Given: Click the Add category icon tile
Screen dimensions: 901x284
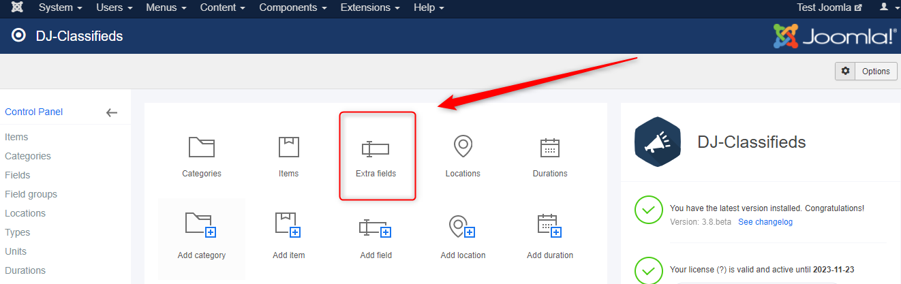Looking at the screenshot, I should click(202, 238).
